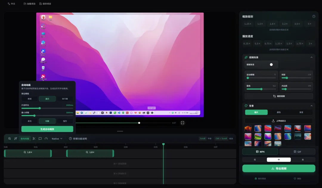The image size is (322, 188).
Task: Select the 快节奏 preset template
Action: click(x=65, y=99)
